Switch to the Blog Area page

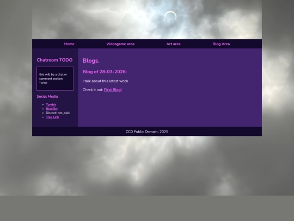(x=221, y=44)
